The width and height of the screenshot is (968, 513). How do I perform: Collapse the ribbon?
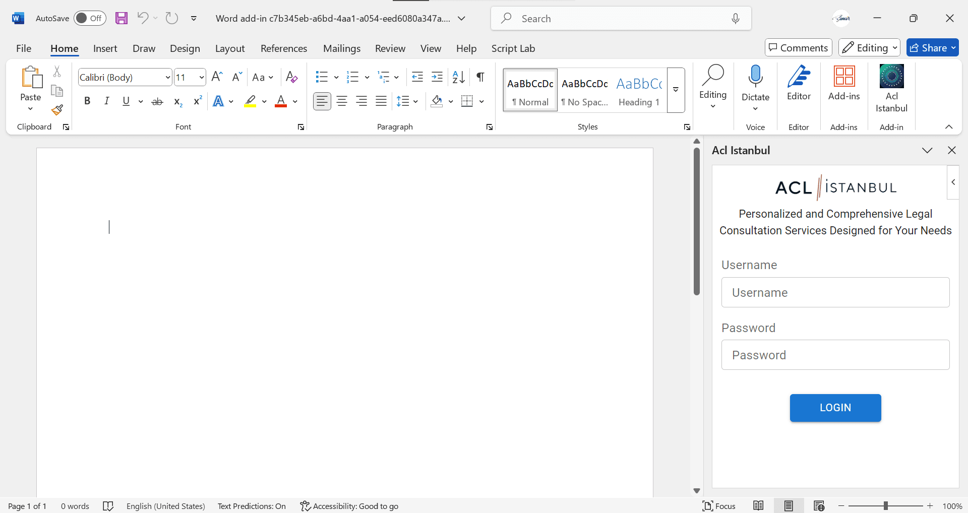pos(949,127)
